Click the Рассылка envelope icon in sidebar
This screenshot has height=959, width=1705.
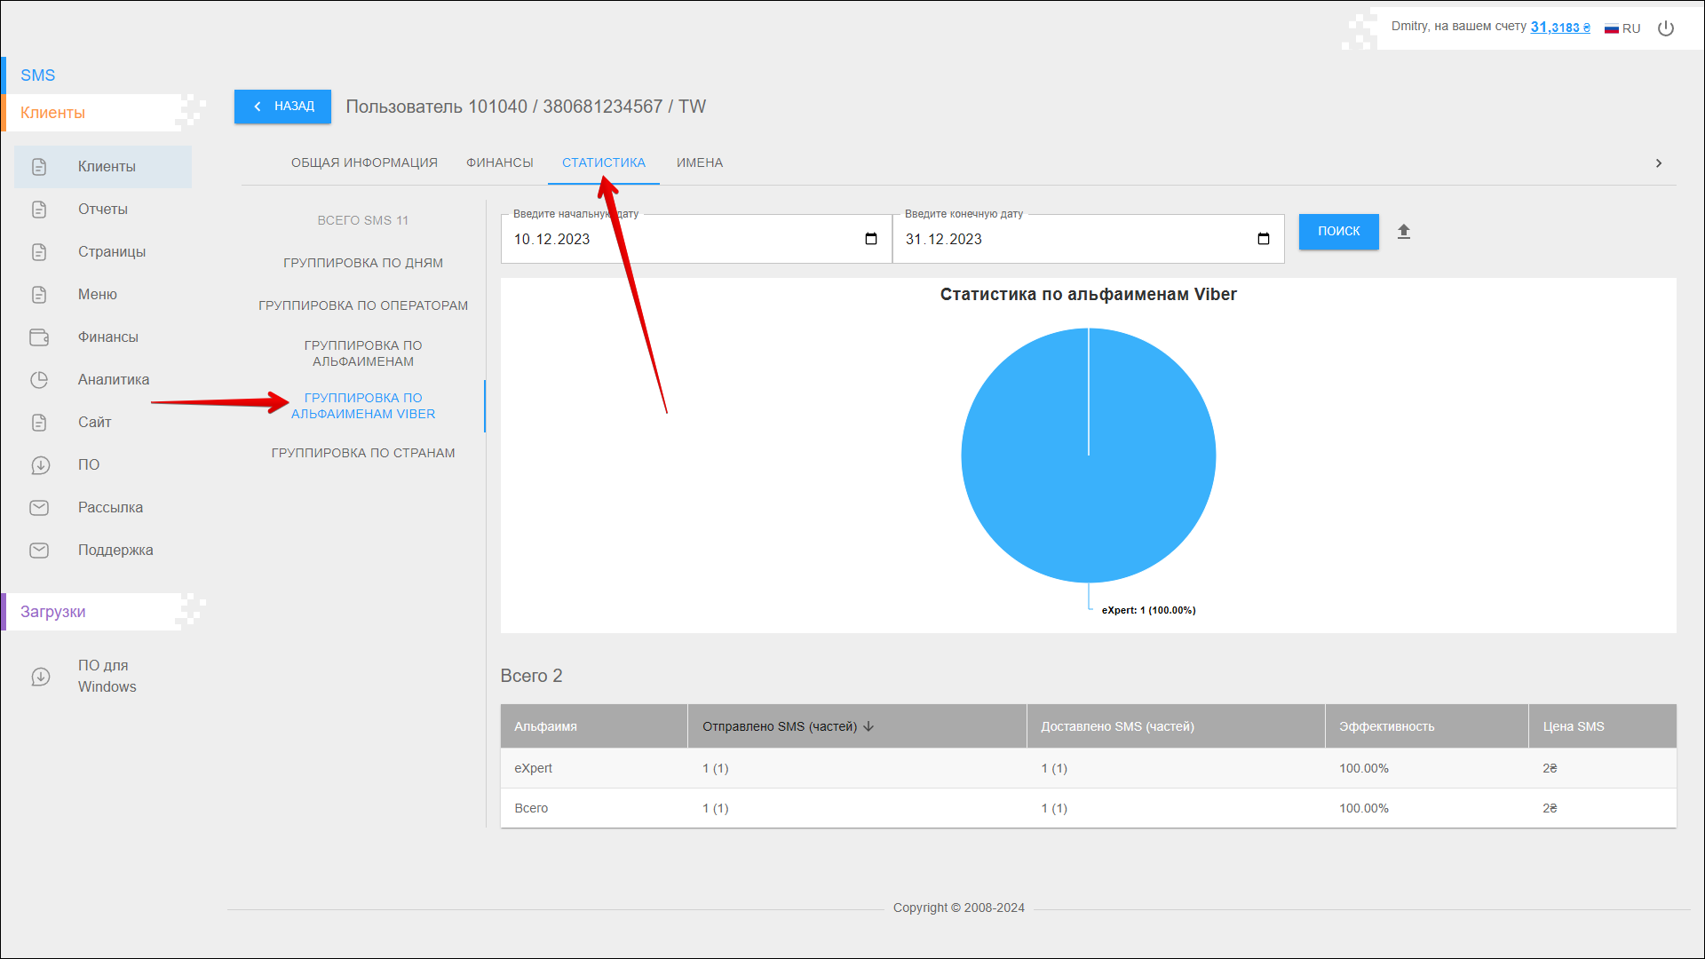pyautogui.click(x=39, y=508)
